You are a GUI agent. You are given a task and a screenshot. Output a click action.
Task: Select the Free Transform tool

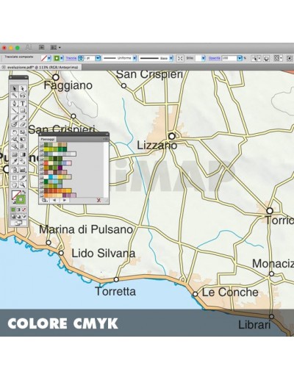[23, 140]
